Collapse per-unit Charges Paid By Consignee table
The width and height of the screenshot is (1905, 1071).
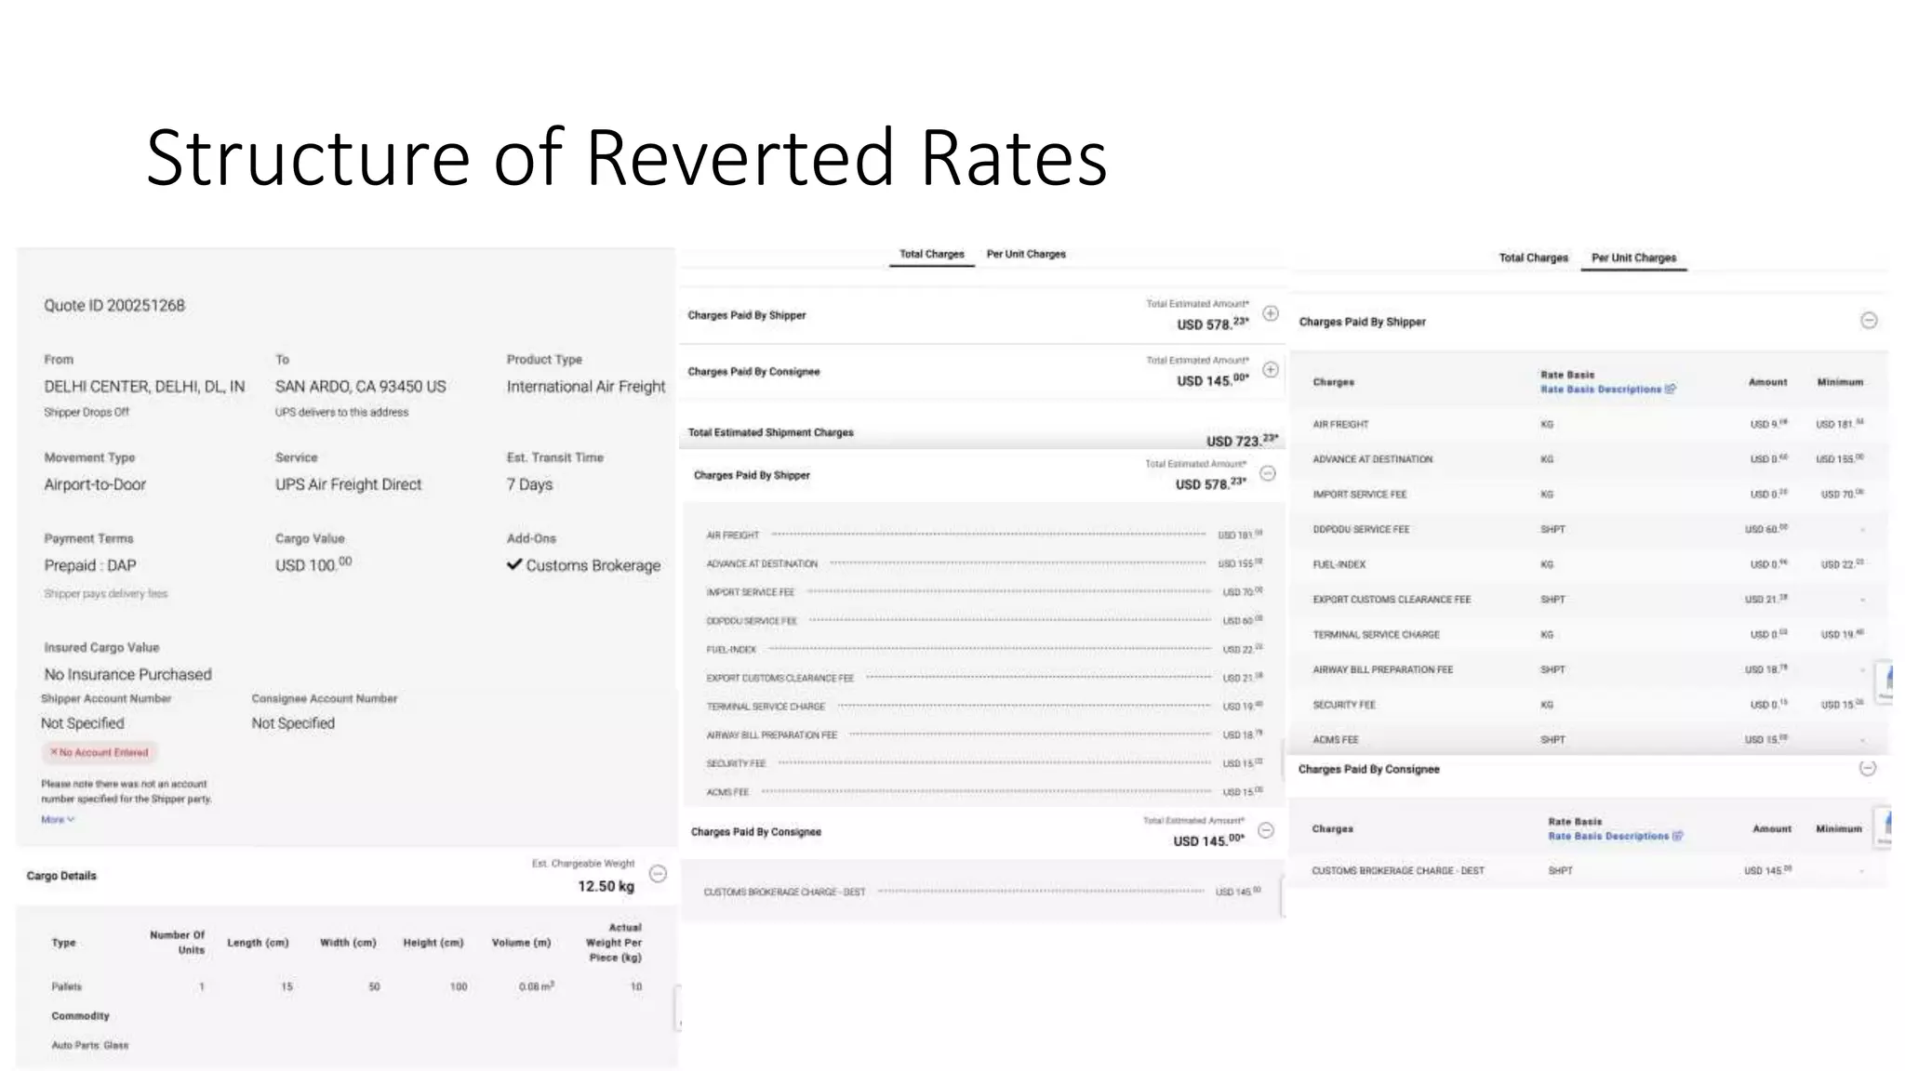1867,768
